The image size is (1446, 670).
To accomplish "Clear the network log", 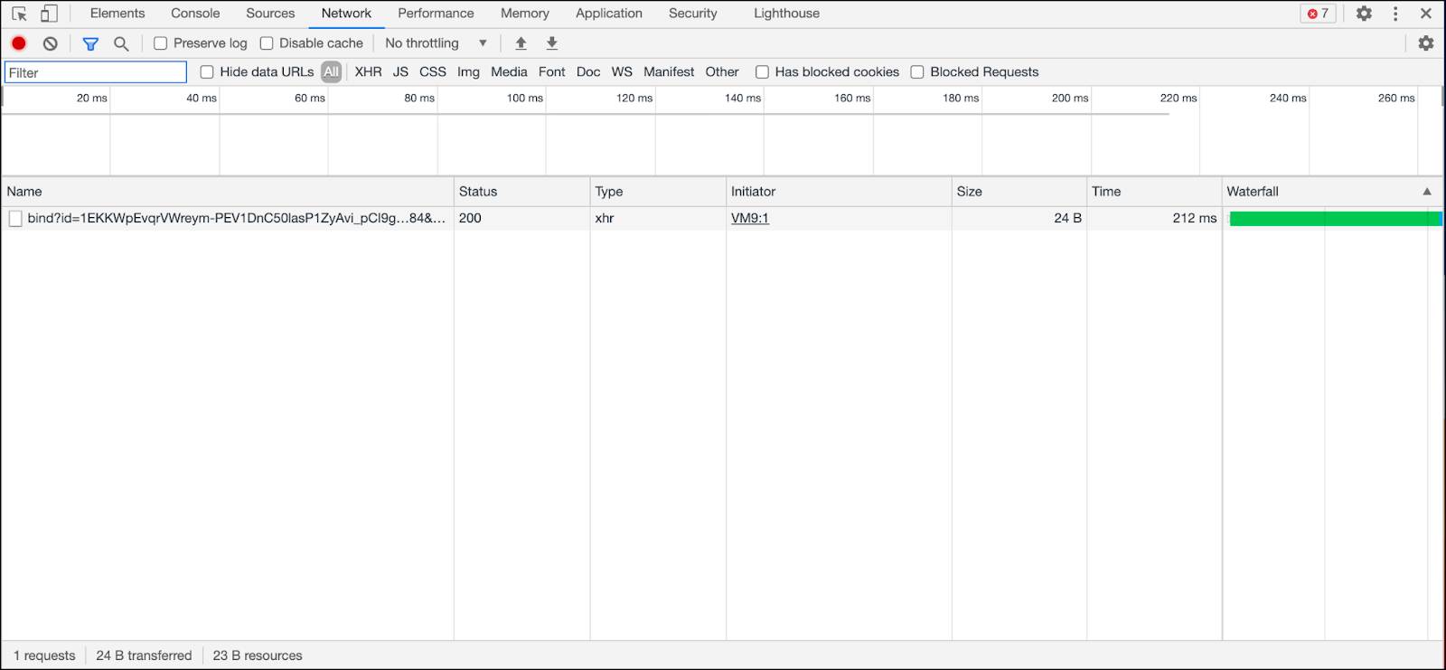I will [51, 43].
